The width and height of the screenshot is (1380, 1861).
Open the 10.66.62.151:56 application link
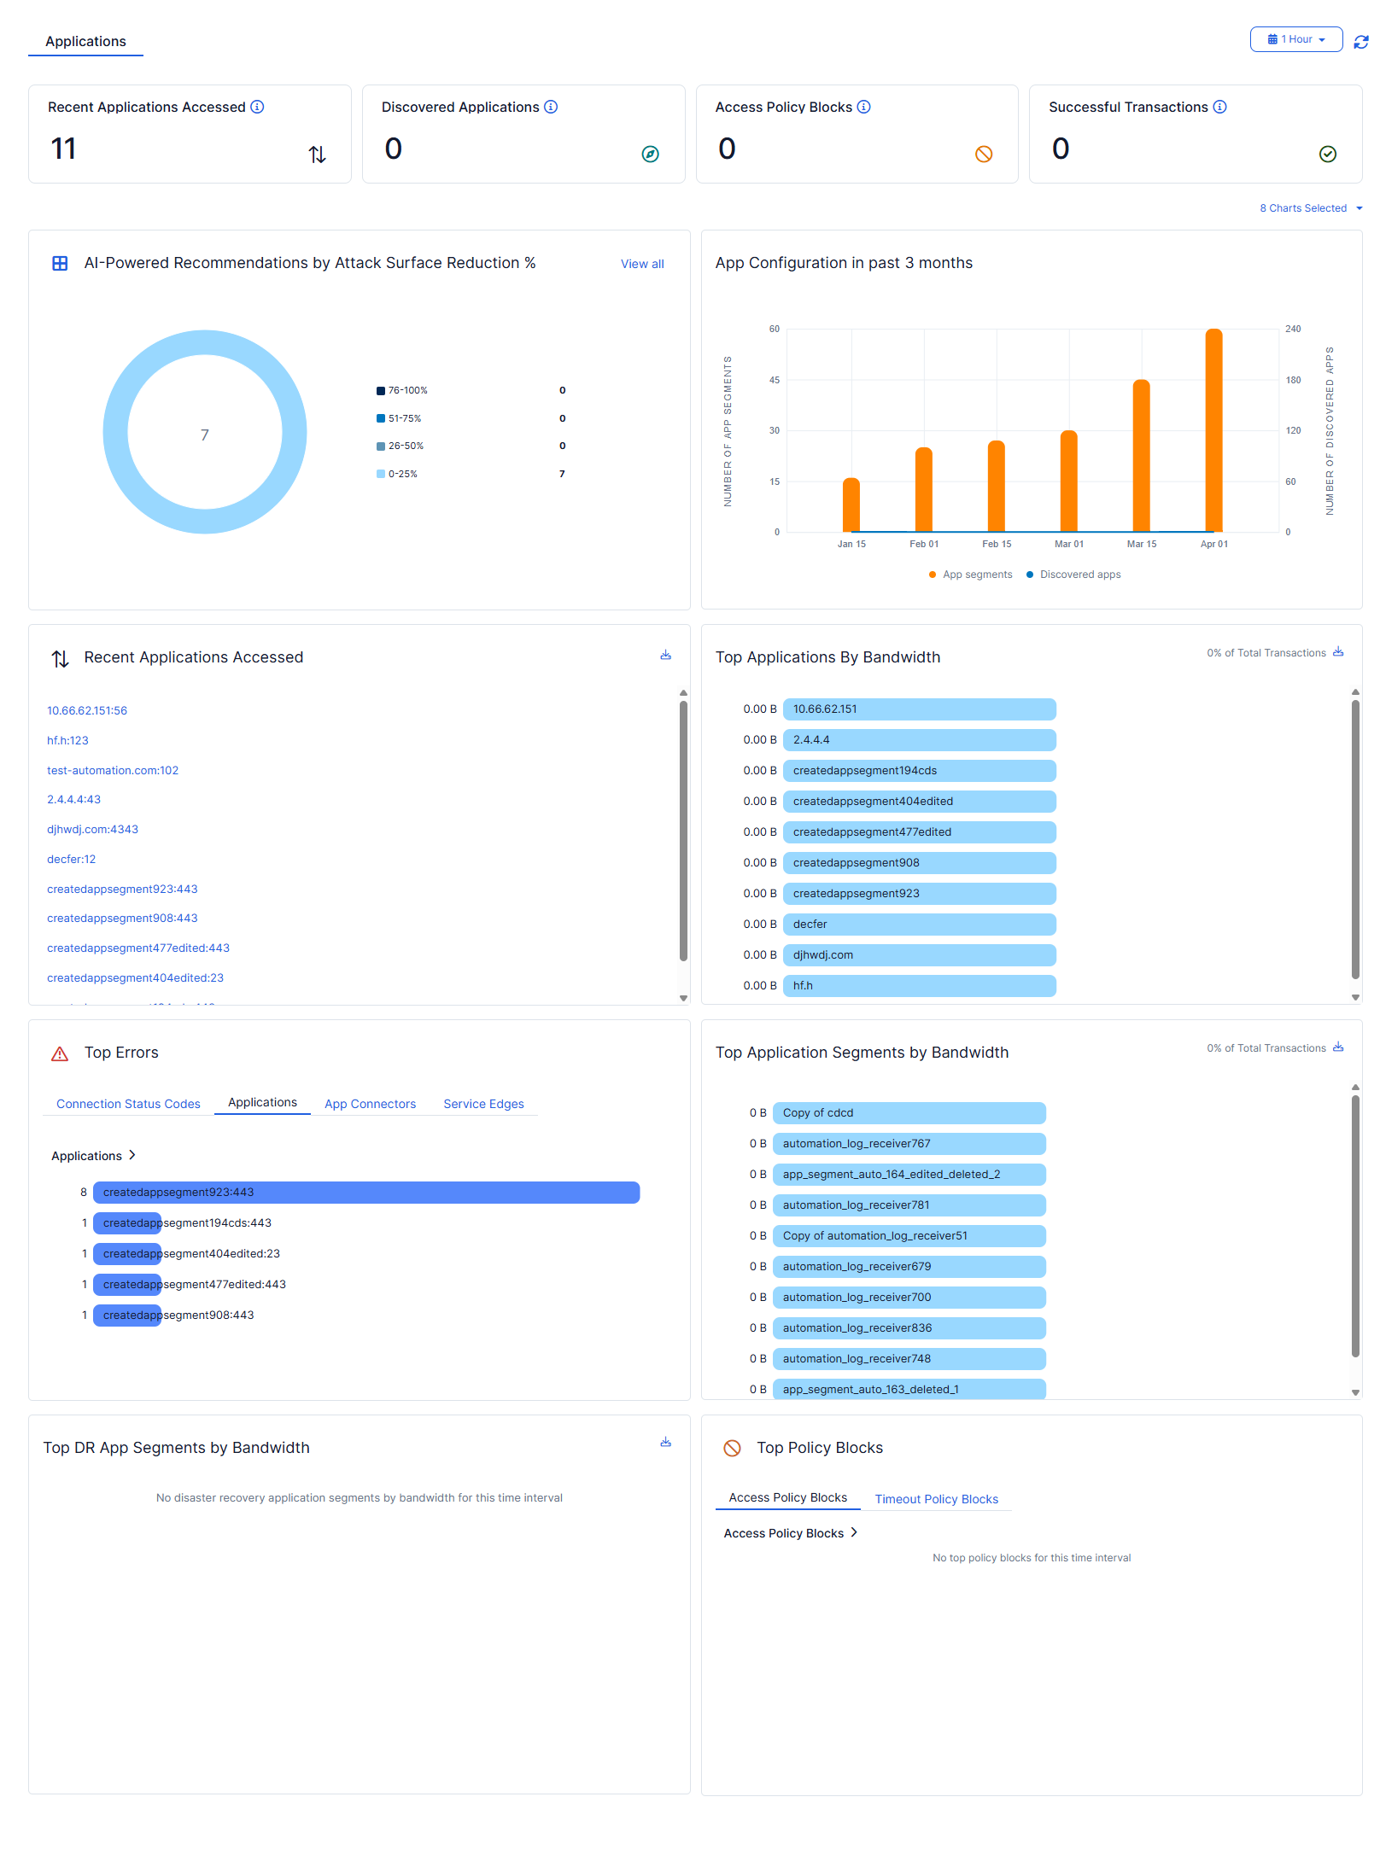(87, 711)
